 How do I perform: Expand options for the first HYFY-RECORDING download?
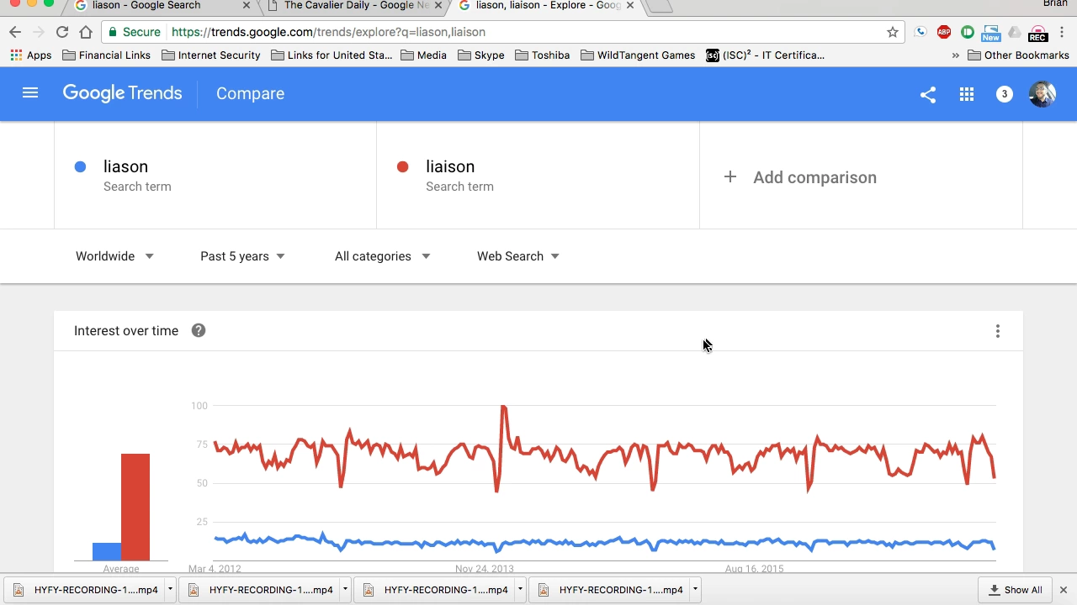170,590
